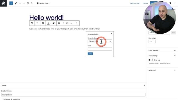Image resolution: width=178 pixels, height=100 pixels.
Task: Open the editor options three-dot menu
Action: (174, 3)
